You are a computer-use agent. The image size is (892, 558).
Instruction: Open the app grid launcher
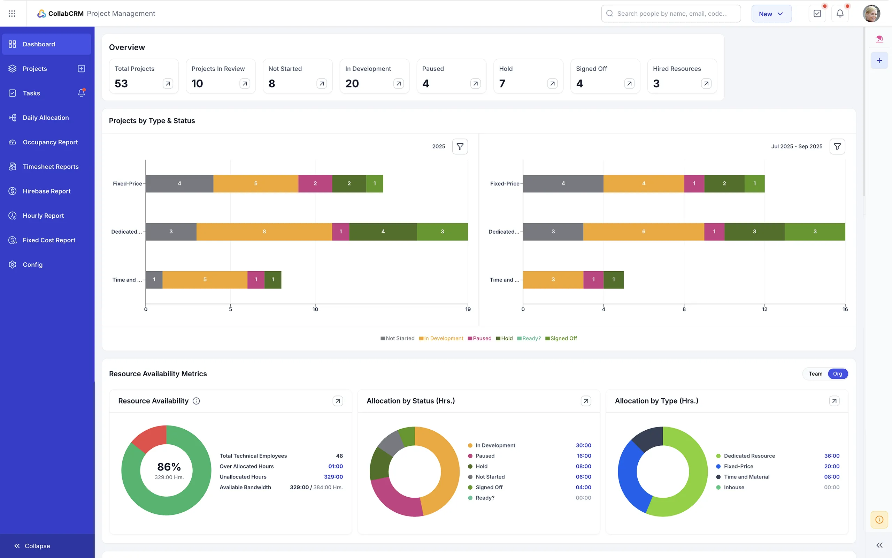12,13
